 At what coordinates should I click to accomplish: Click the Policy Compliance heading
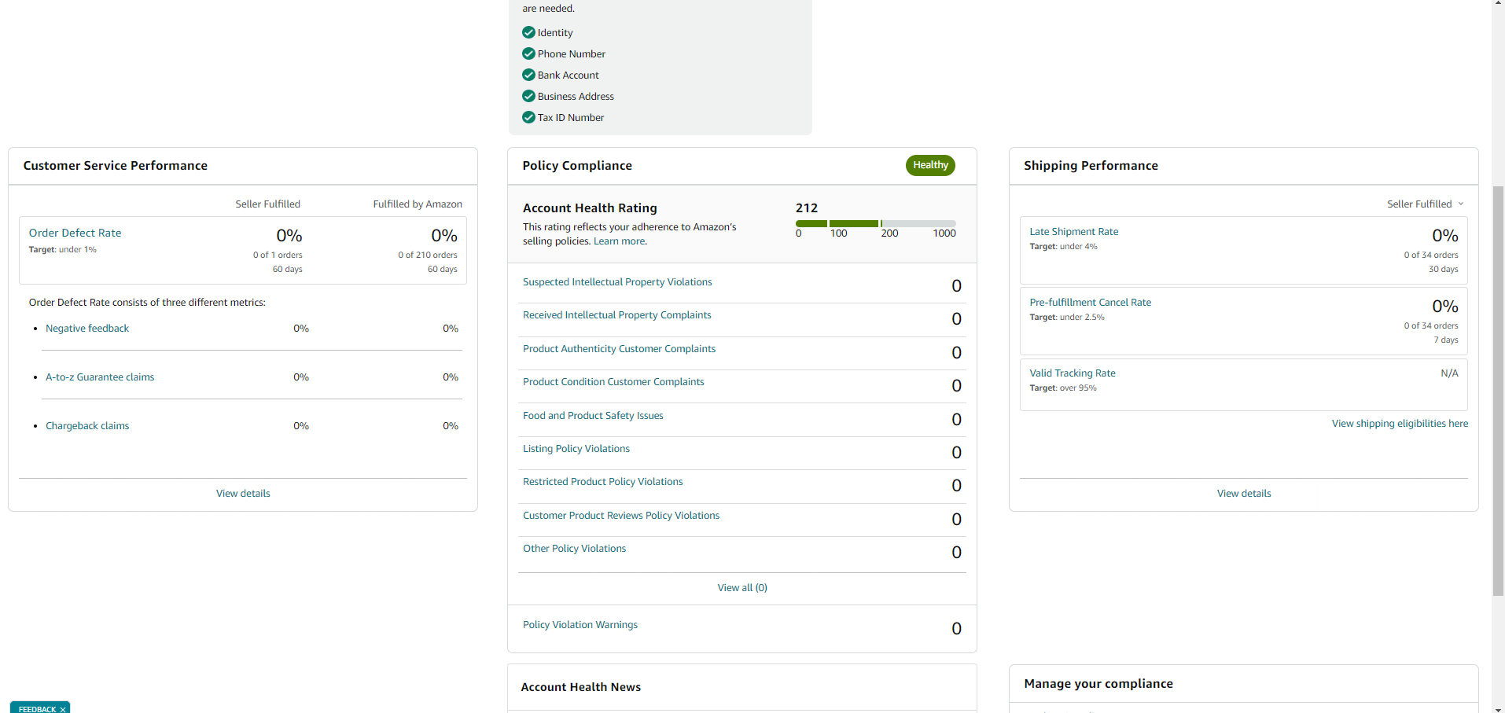click(577, 165)
